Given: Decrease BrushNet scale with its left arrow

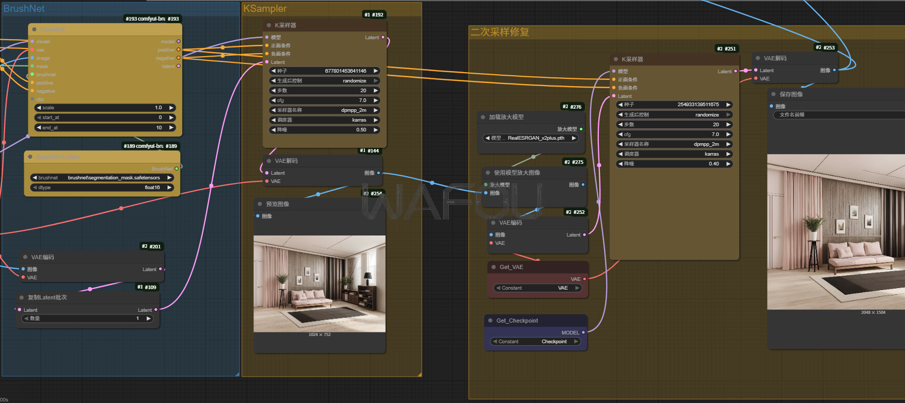Looking at the screenshot, I should pyautogui.click(x=39, y=108).
